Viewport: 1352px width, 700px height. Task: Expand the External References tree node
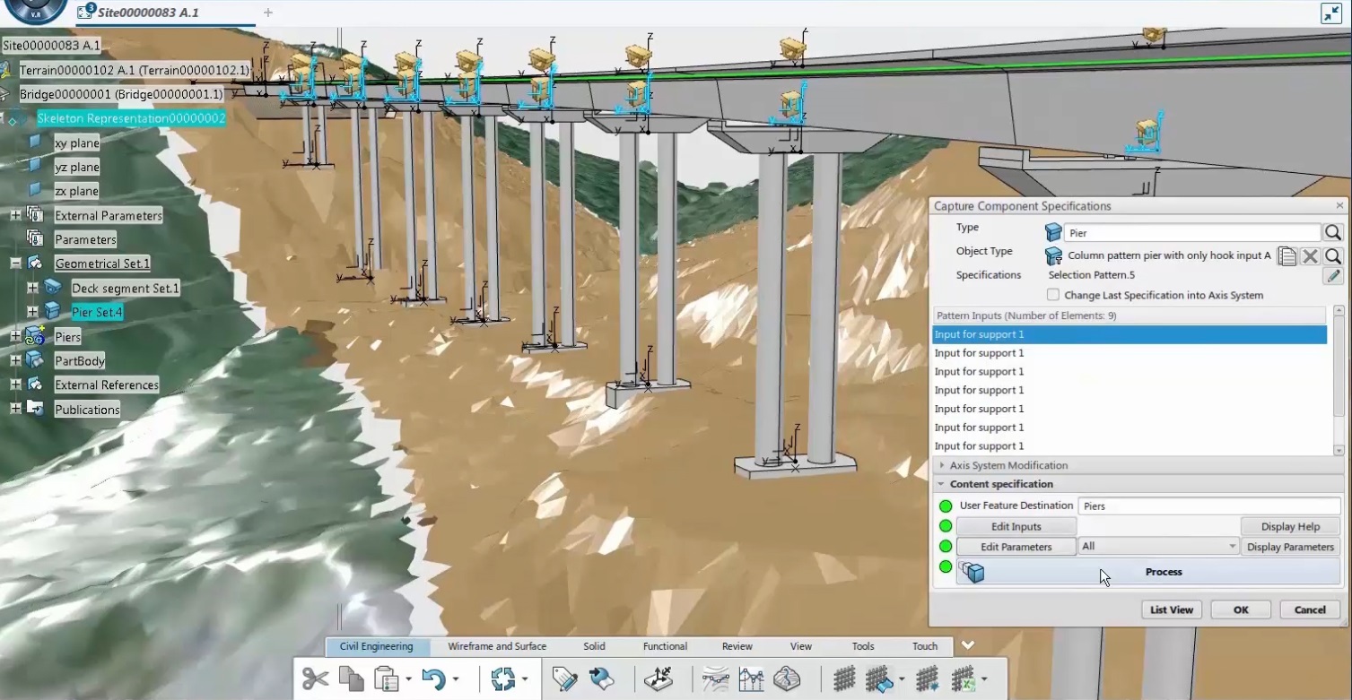pos(15,385)
